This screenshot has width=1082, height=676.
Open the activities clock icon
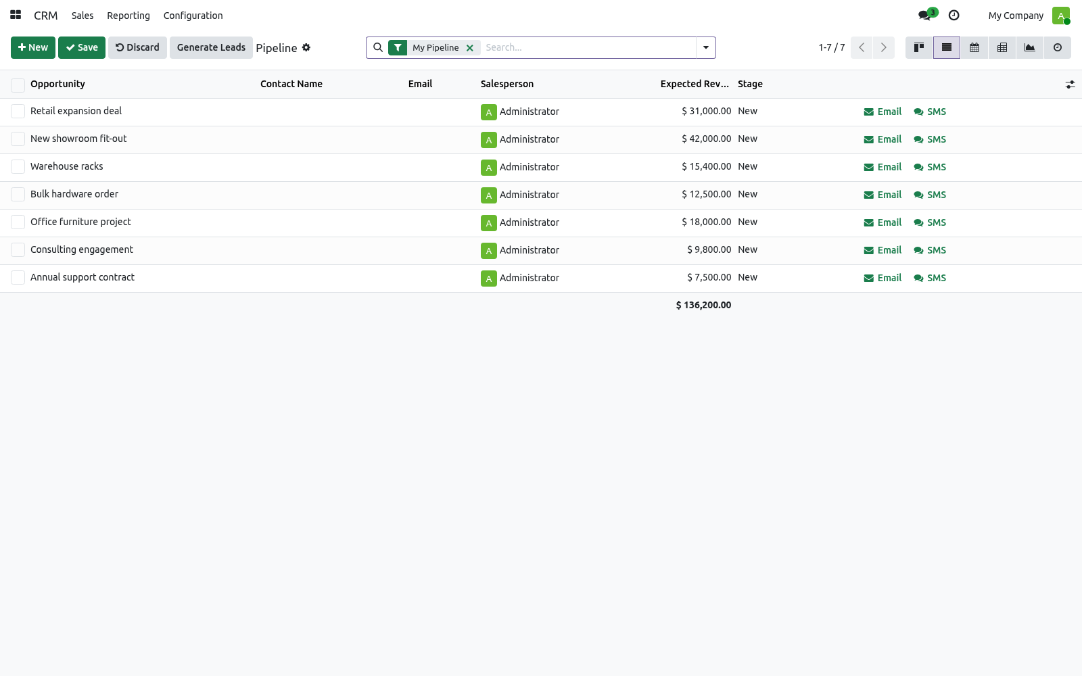(954, 15)
